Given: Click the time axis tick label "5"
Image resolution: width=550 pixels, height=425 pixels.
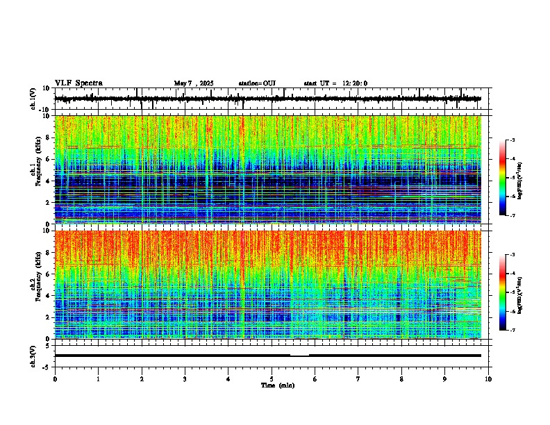Looking at the screenshot, I should pyautogui.click(x=272, y=379).
